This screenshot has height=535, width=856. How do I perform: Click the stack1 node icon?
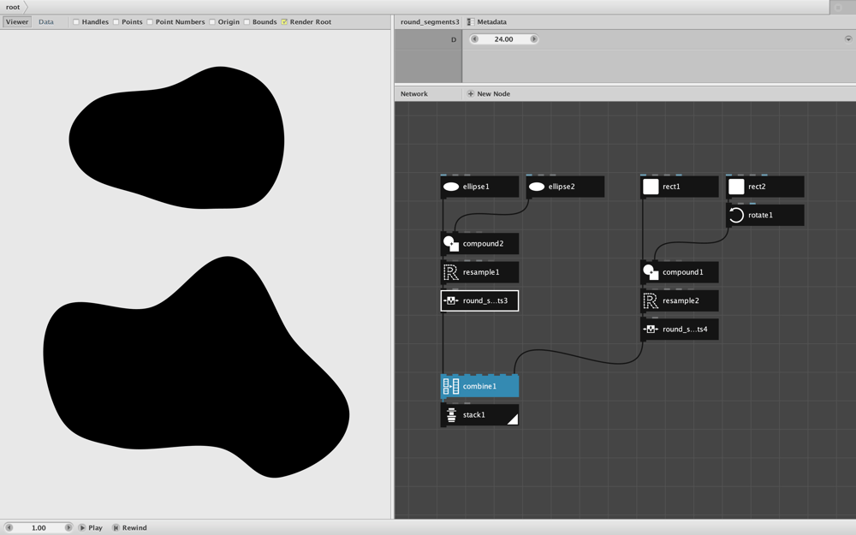(x=451, y=415)
